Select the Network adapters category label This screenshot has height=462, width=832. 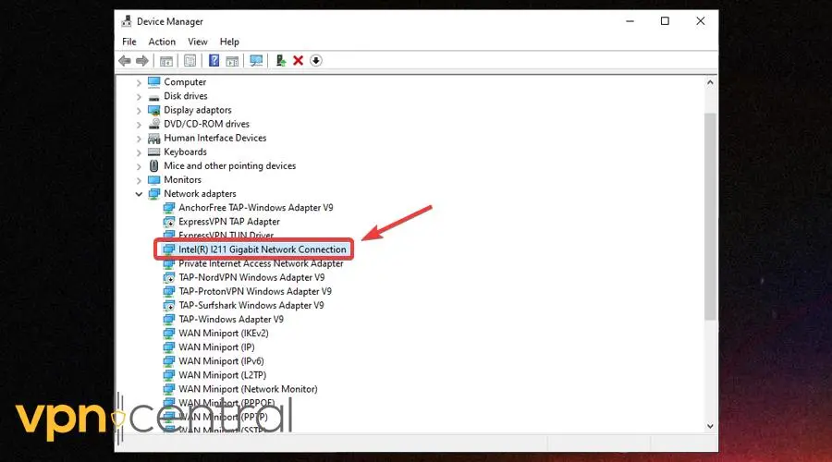tap(200, 194)
